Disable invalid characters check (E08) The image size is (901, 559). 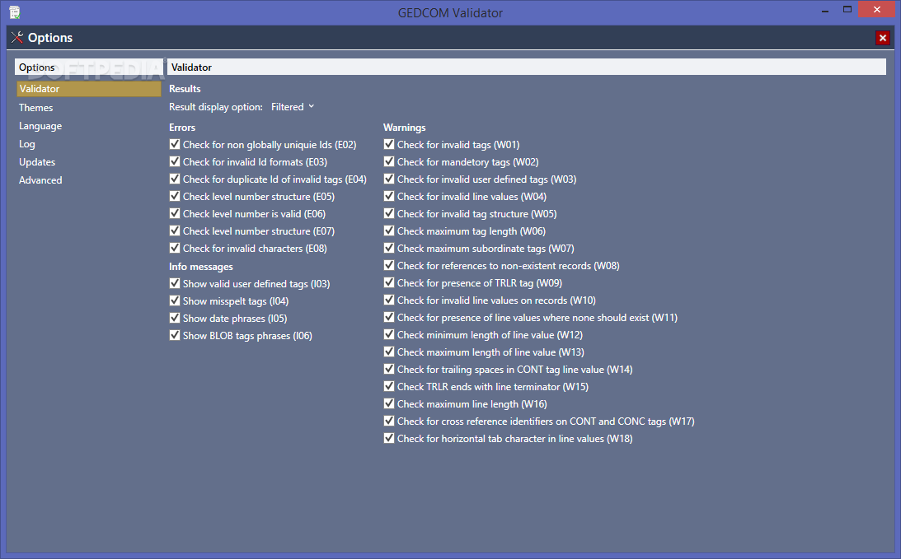pos(175,247)
